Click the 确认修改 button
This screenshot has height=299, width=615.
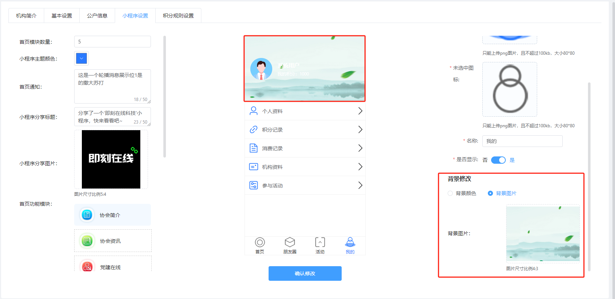click(x=305, y=273)
